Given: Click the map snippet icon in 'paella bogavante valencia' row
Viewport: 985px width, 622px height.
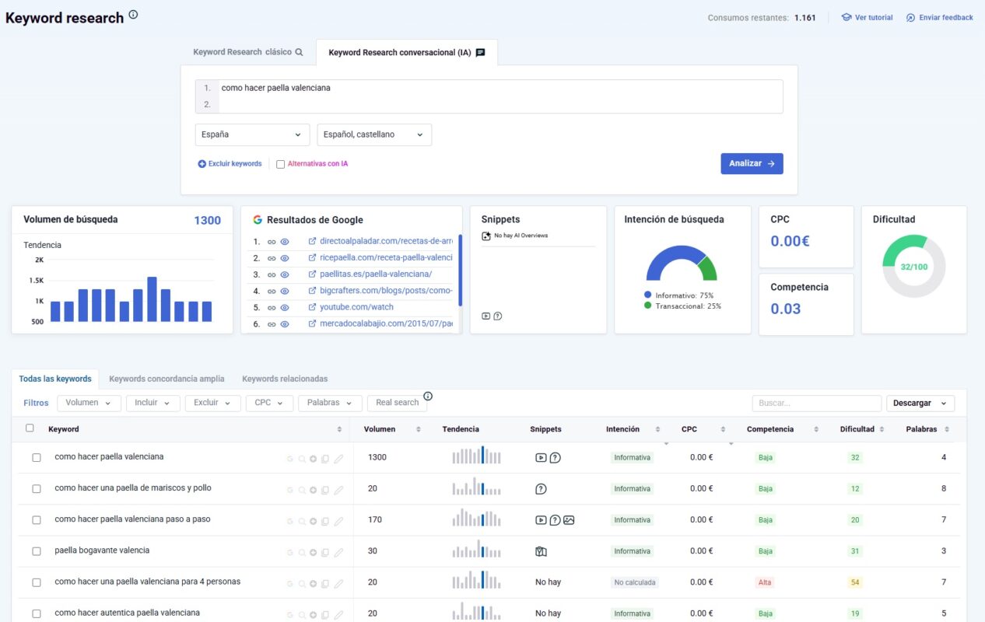Looking at the screenshot, I should click(x=541, y=551).
